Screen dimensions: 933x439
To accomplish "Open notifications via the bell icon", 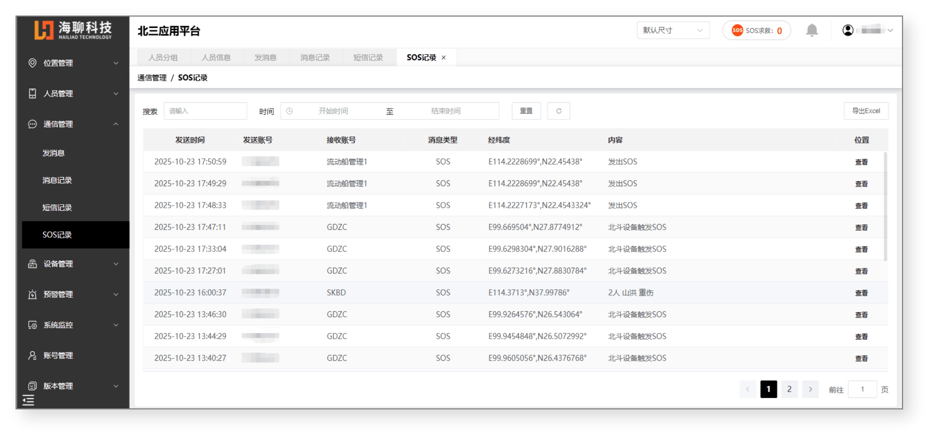I will (812, 30).
